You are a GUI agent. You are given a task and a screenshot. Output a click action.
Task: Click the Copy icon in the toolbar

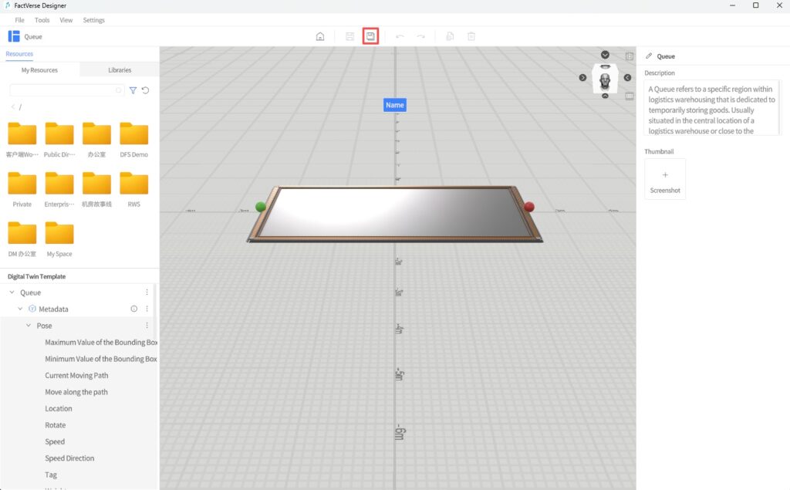point(450,35)
